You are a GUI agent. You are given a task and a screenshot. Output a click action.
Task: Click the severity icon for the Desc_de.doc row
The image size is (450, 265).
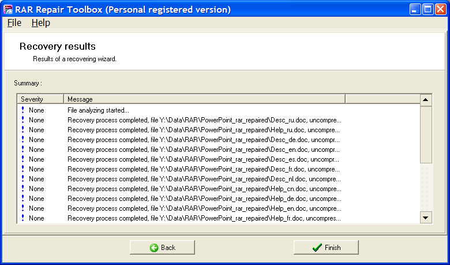22,139
